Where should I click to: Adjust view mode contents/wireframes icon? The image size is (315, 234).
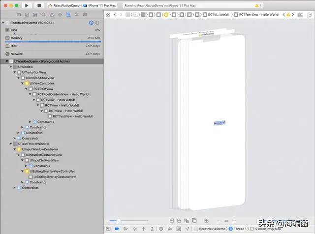(187, 221)
